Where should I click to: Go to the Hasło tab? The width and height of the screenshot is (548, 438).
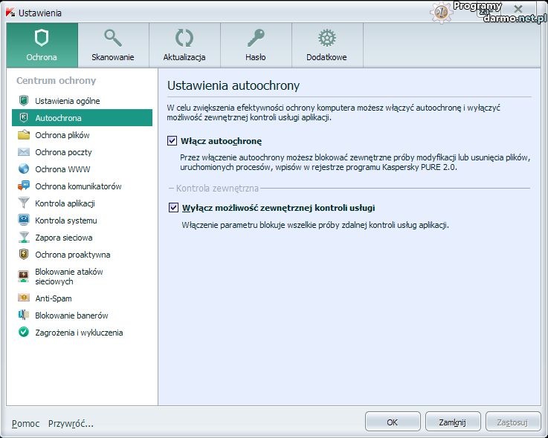click(x=256, y=45)
